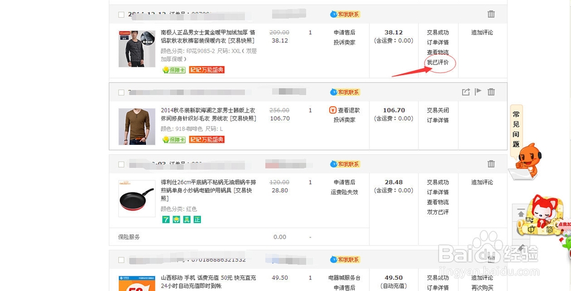
Task: Click the green shield guarantee badge
Action: click(176, 219)
